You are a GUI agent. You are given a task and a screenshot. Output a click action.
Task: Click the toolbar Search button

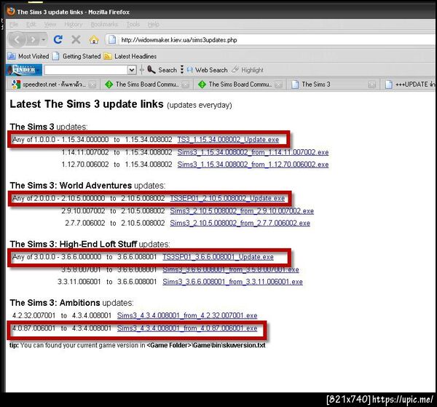162,70
